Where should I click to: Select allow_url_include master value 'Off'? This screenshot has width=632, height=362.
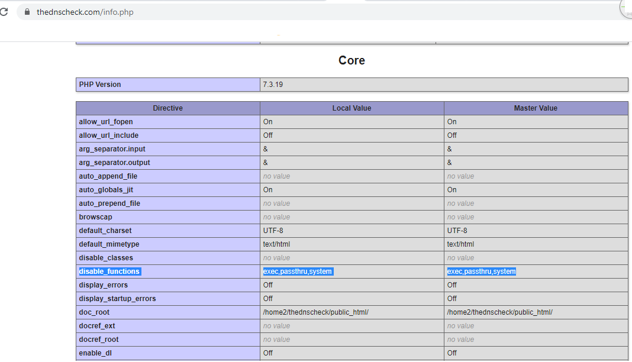coord(452,135)
